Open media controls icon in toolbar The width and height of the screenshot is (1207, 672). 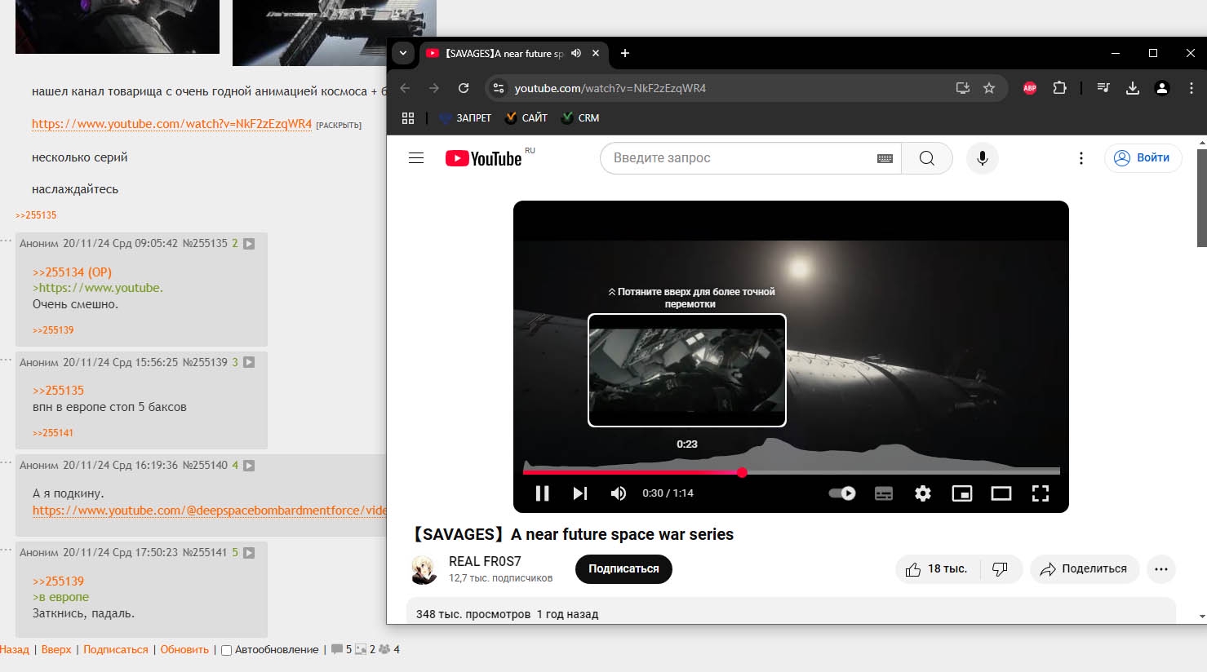coord(1103,88)
